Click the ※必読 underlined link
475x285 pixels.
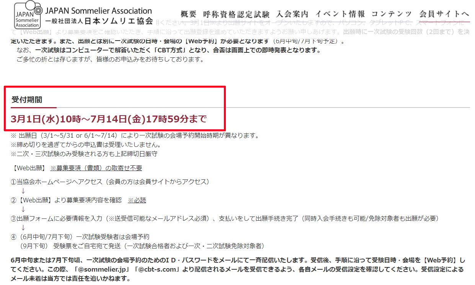click(137, 200)
